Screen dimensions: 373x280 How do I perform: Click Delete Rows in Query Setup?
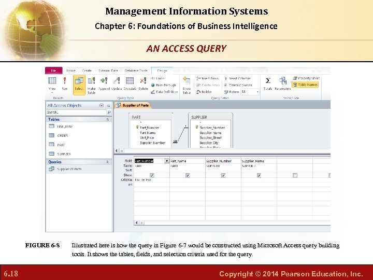pos(208,85)
